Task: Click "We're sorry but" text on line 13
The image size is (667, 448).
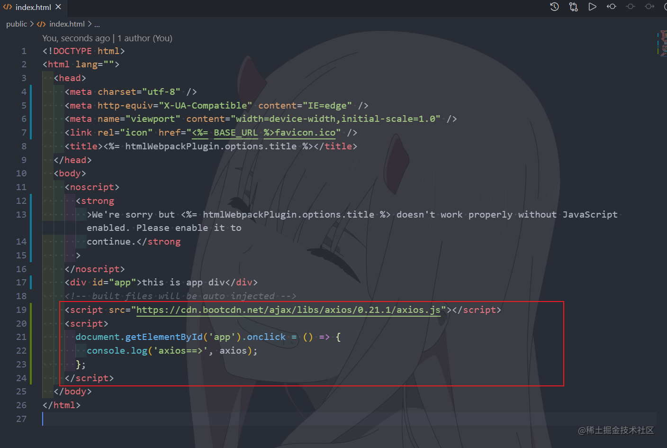Action: tap(133, 214)
